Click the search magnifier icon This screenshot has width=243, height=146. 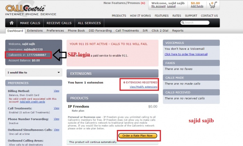click(x=183, y=23)
